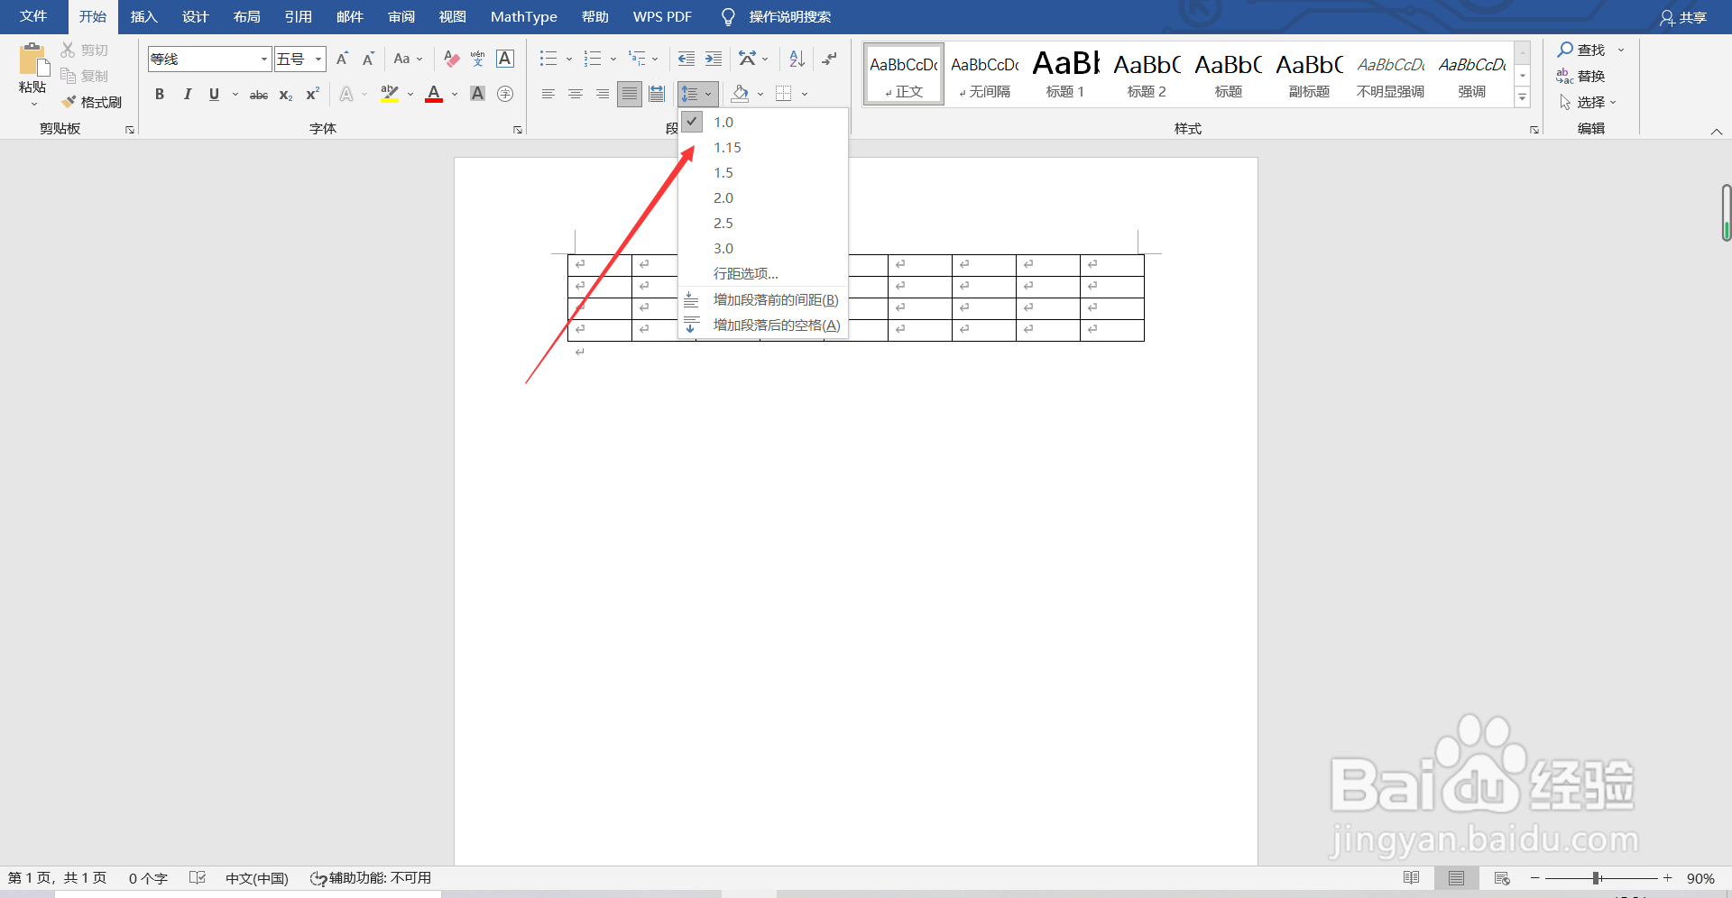Choose 1.15 line spacing

tap(763, 147)
